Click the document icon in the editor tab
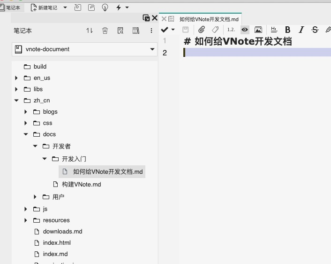331x264 pixels. coord(171,19)
